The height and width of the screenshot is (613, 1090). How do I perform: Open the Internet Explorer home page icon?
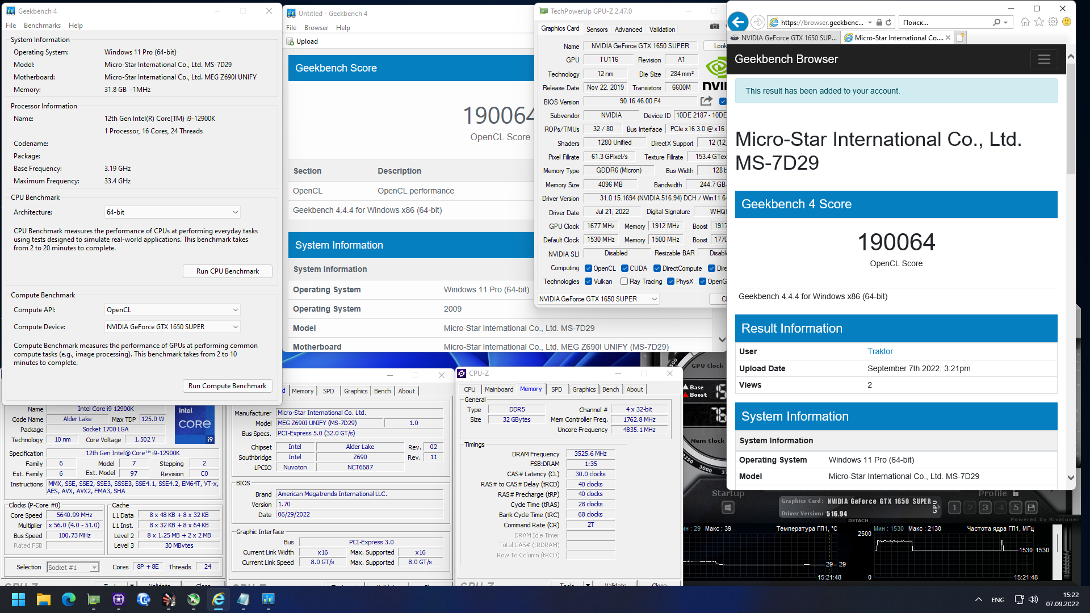1025,22
